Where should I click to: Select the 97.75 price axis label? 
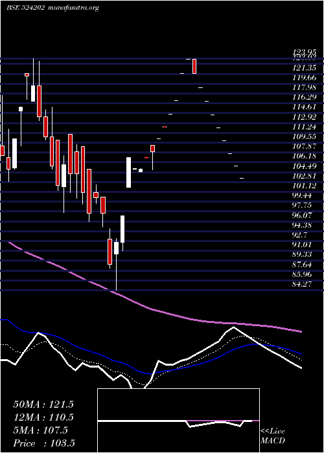302,205
